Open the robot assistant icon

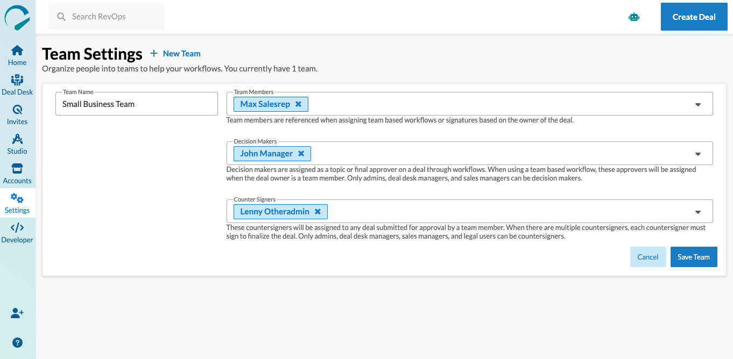click(633, 17)
